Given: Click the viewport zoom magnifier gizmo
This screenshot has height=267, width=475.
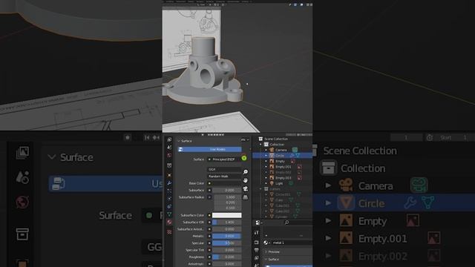Looking at the screenshot, I should (246, 172).
